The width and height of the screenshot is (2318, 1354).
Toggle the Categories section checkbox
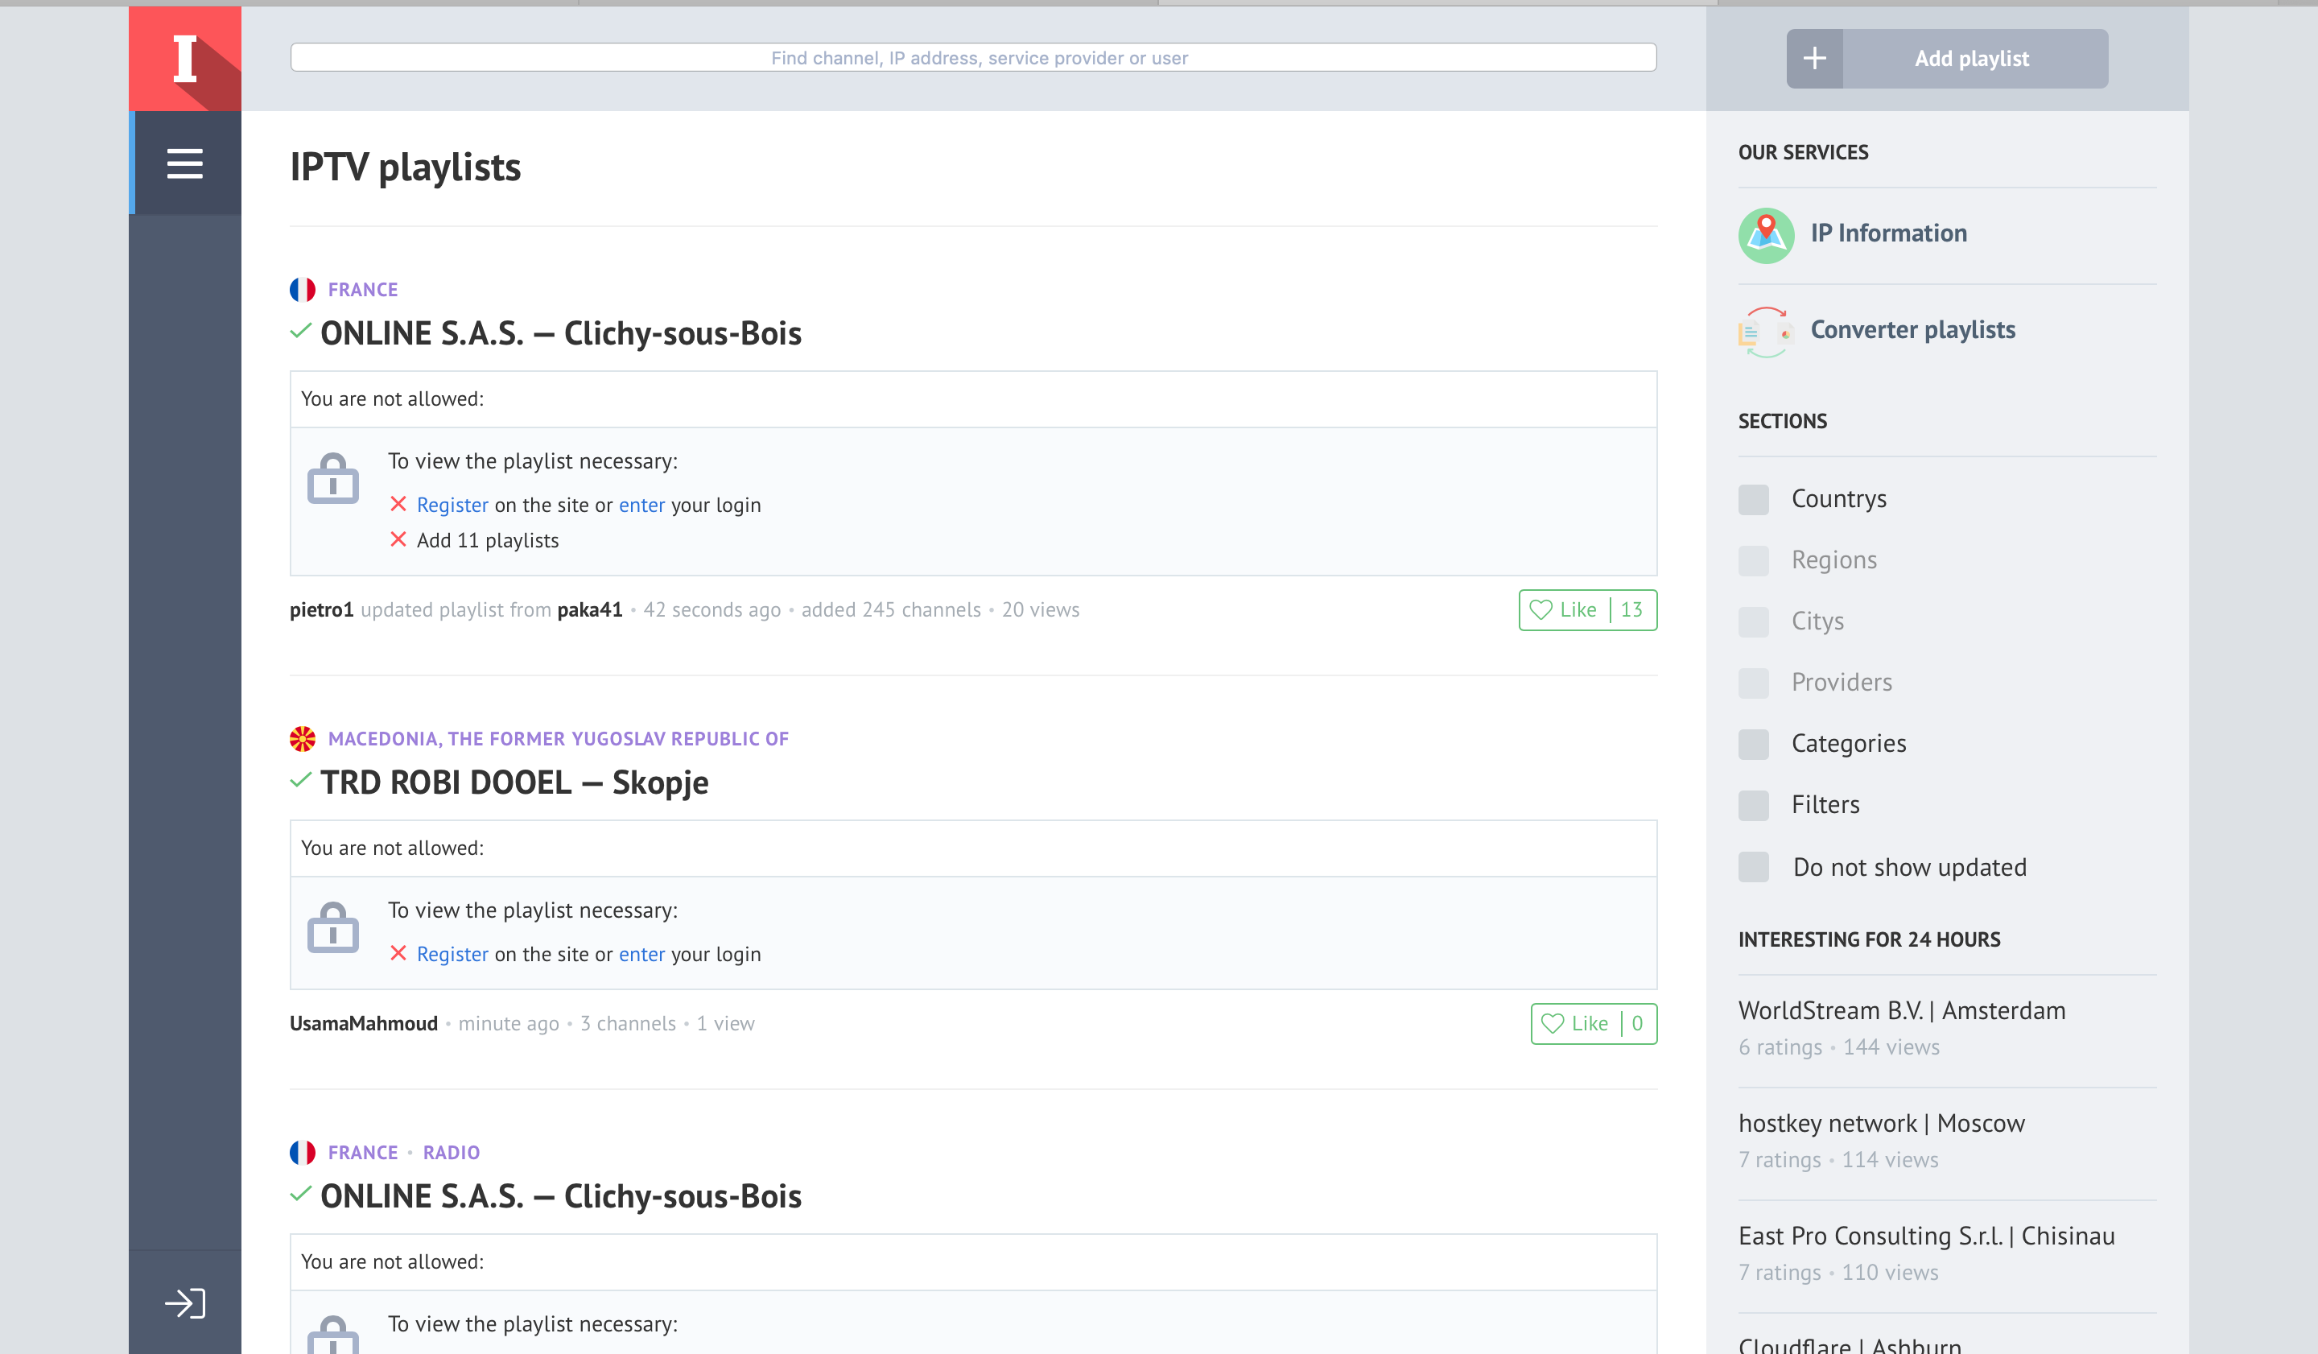(1753, 744)
